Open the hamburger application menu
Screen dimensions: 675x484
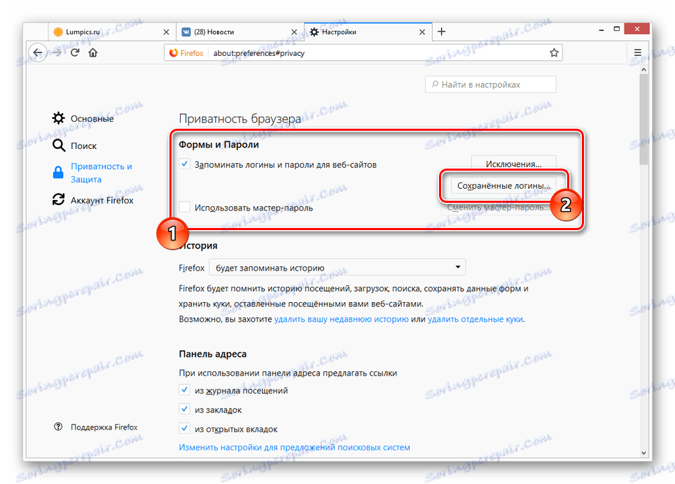pos(638,52)
